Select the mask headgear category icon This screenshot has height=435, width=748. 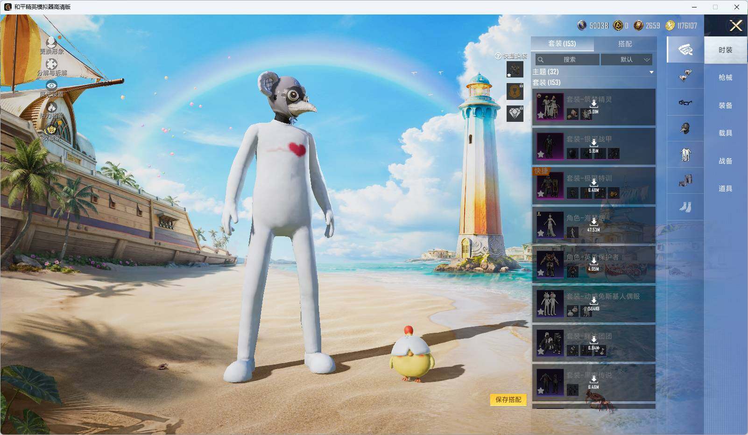point(685,128)
